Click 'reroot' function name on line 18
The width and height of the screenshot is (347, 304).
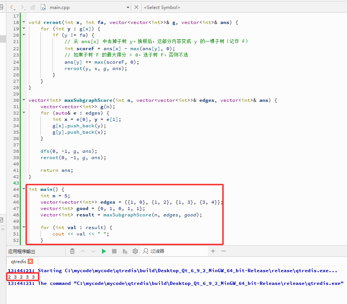point(52,22)
